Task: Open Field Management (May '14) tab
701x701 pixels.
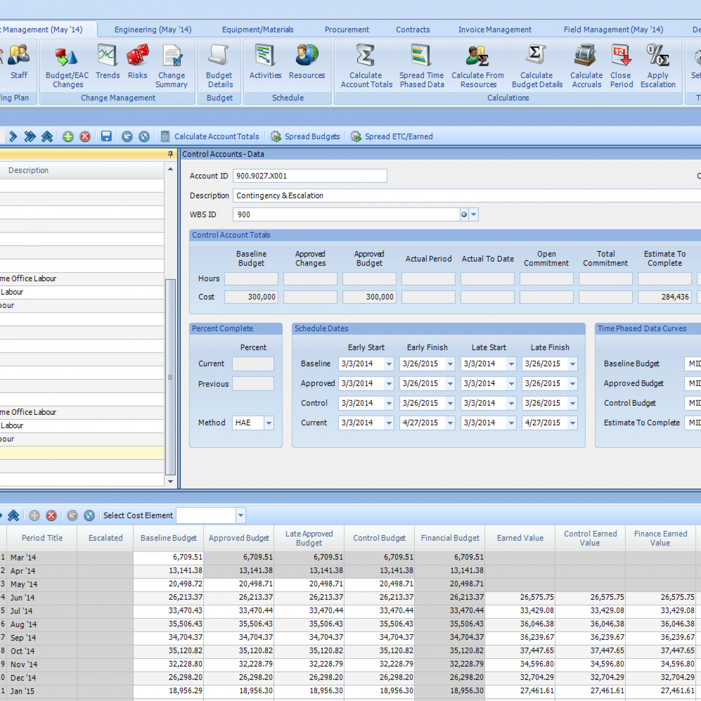Action: (x=613, y=30)
